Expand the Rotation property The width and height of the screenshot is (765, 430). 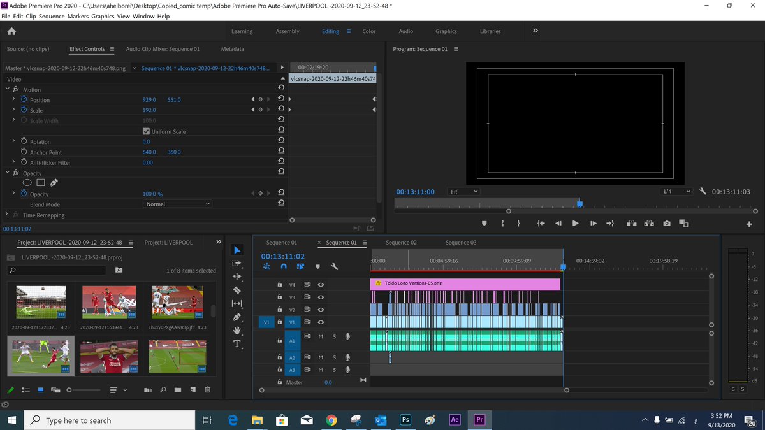[x=13, y=141]
